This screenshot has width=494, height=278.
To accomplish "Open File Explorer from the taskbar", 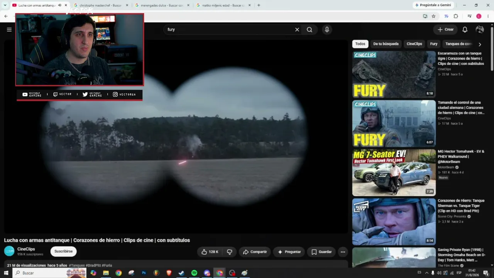I will [x=106, y=273].
